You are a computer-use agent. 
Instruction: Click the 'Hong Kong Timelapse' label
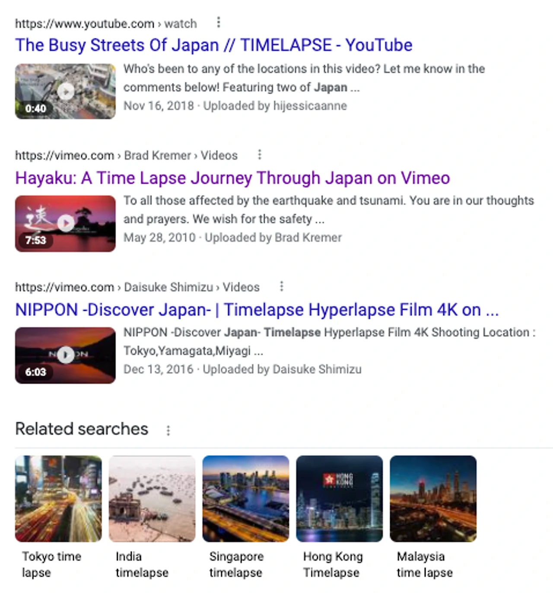point(333,564)
